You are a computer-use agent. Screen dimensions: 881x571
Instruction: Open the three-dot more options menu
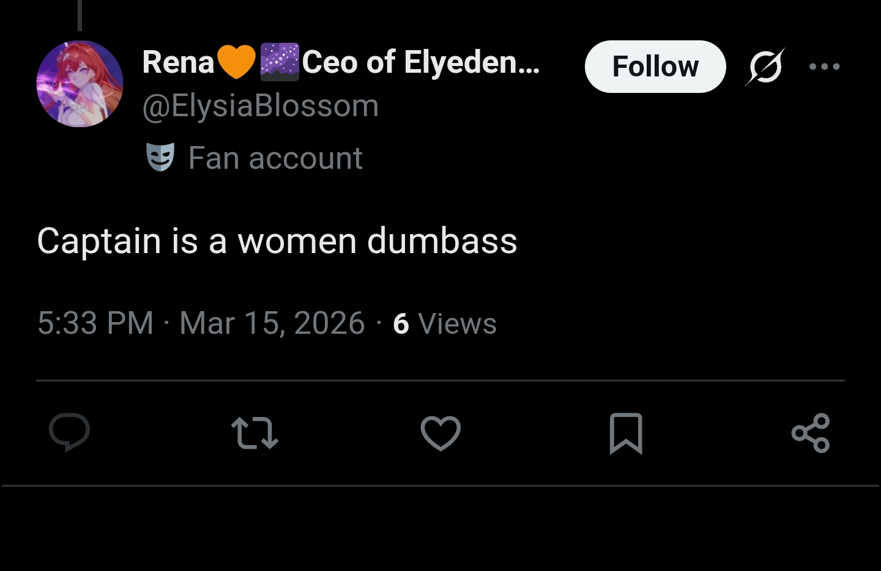tap(824, 67)
